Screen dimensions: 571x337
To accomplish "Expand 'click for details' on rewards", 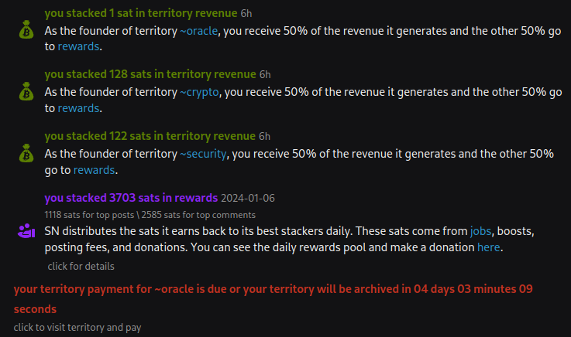I will (81, 266).
